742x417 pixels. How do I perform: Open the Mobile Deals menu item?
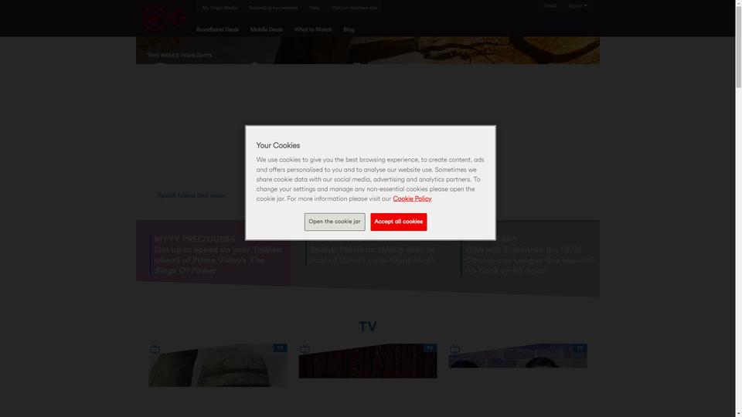[x=267, y=29]
